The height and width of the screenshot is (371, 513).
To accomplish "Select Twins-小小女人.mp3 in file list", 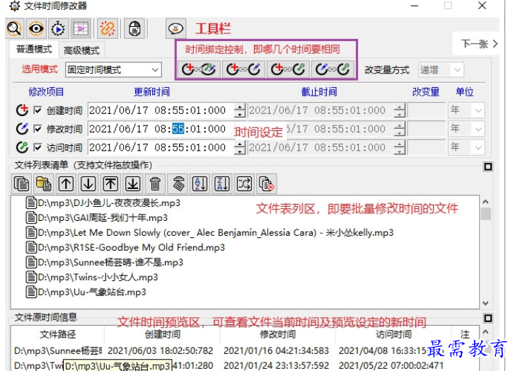I will pyautogui.click(x=92, y=278).
